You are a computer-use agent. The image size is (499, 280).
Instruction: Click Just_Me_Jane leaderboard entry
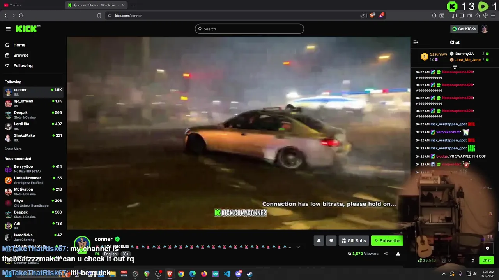coord(469,60)
